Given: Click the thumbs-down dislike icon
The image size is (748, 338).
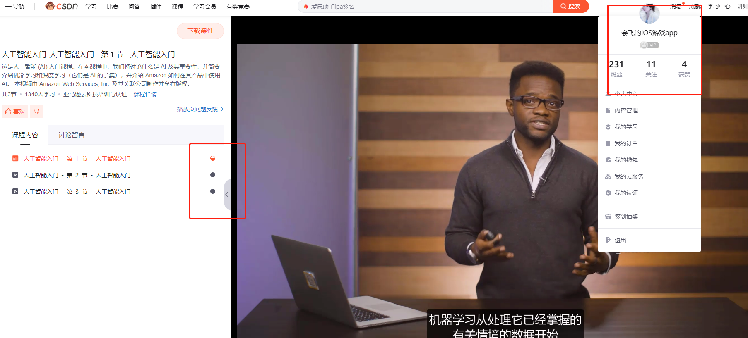Looking at the screenshot, I should [36, 112].
